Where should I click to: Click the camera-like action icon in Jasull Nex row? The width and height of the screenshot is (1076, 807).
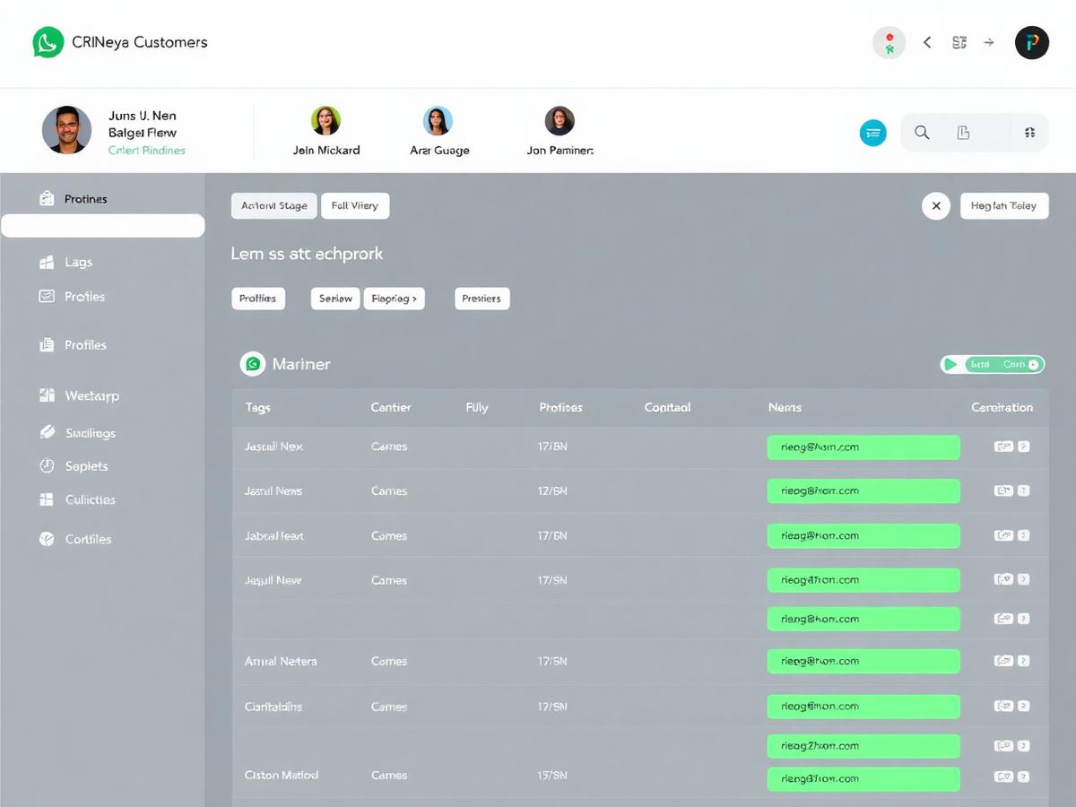(1003, 446)
